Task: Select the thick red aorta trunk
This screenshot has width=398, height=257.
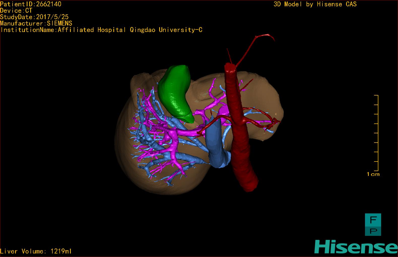Action: coord(239,141)
